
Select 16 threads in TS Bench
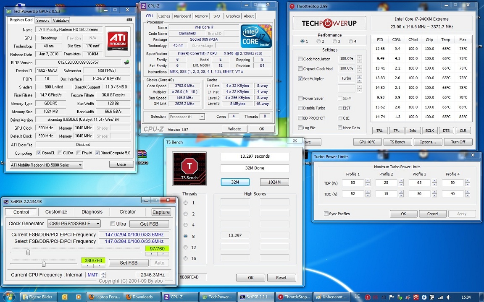tap(186, 258)
